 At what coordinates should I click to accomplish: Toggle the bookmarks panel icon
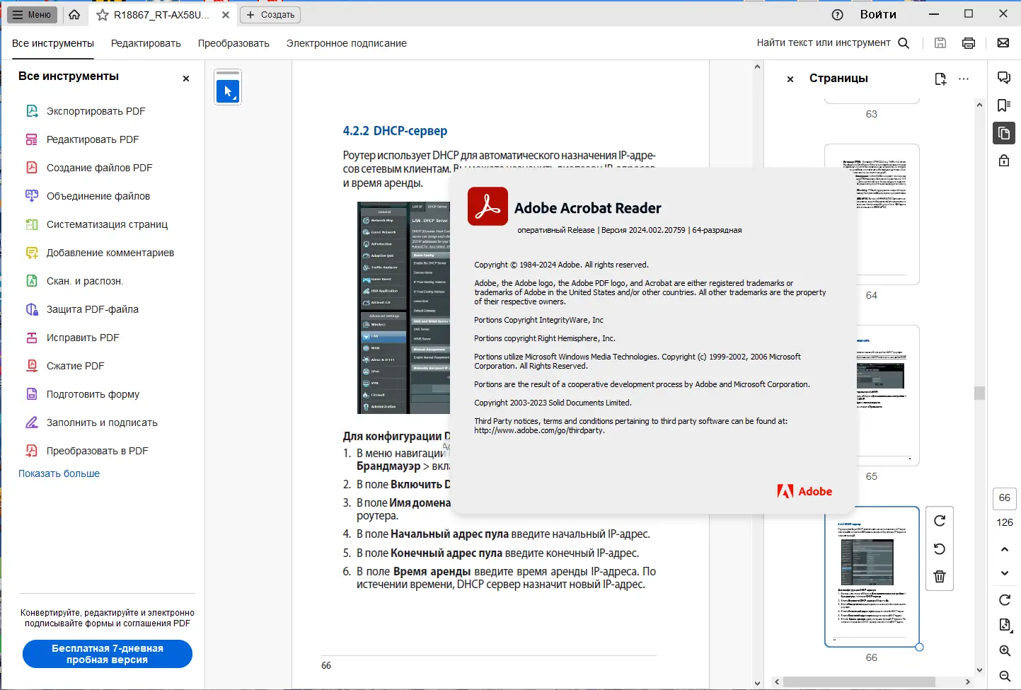pos(1004,105)
